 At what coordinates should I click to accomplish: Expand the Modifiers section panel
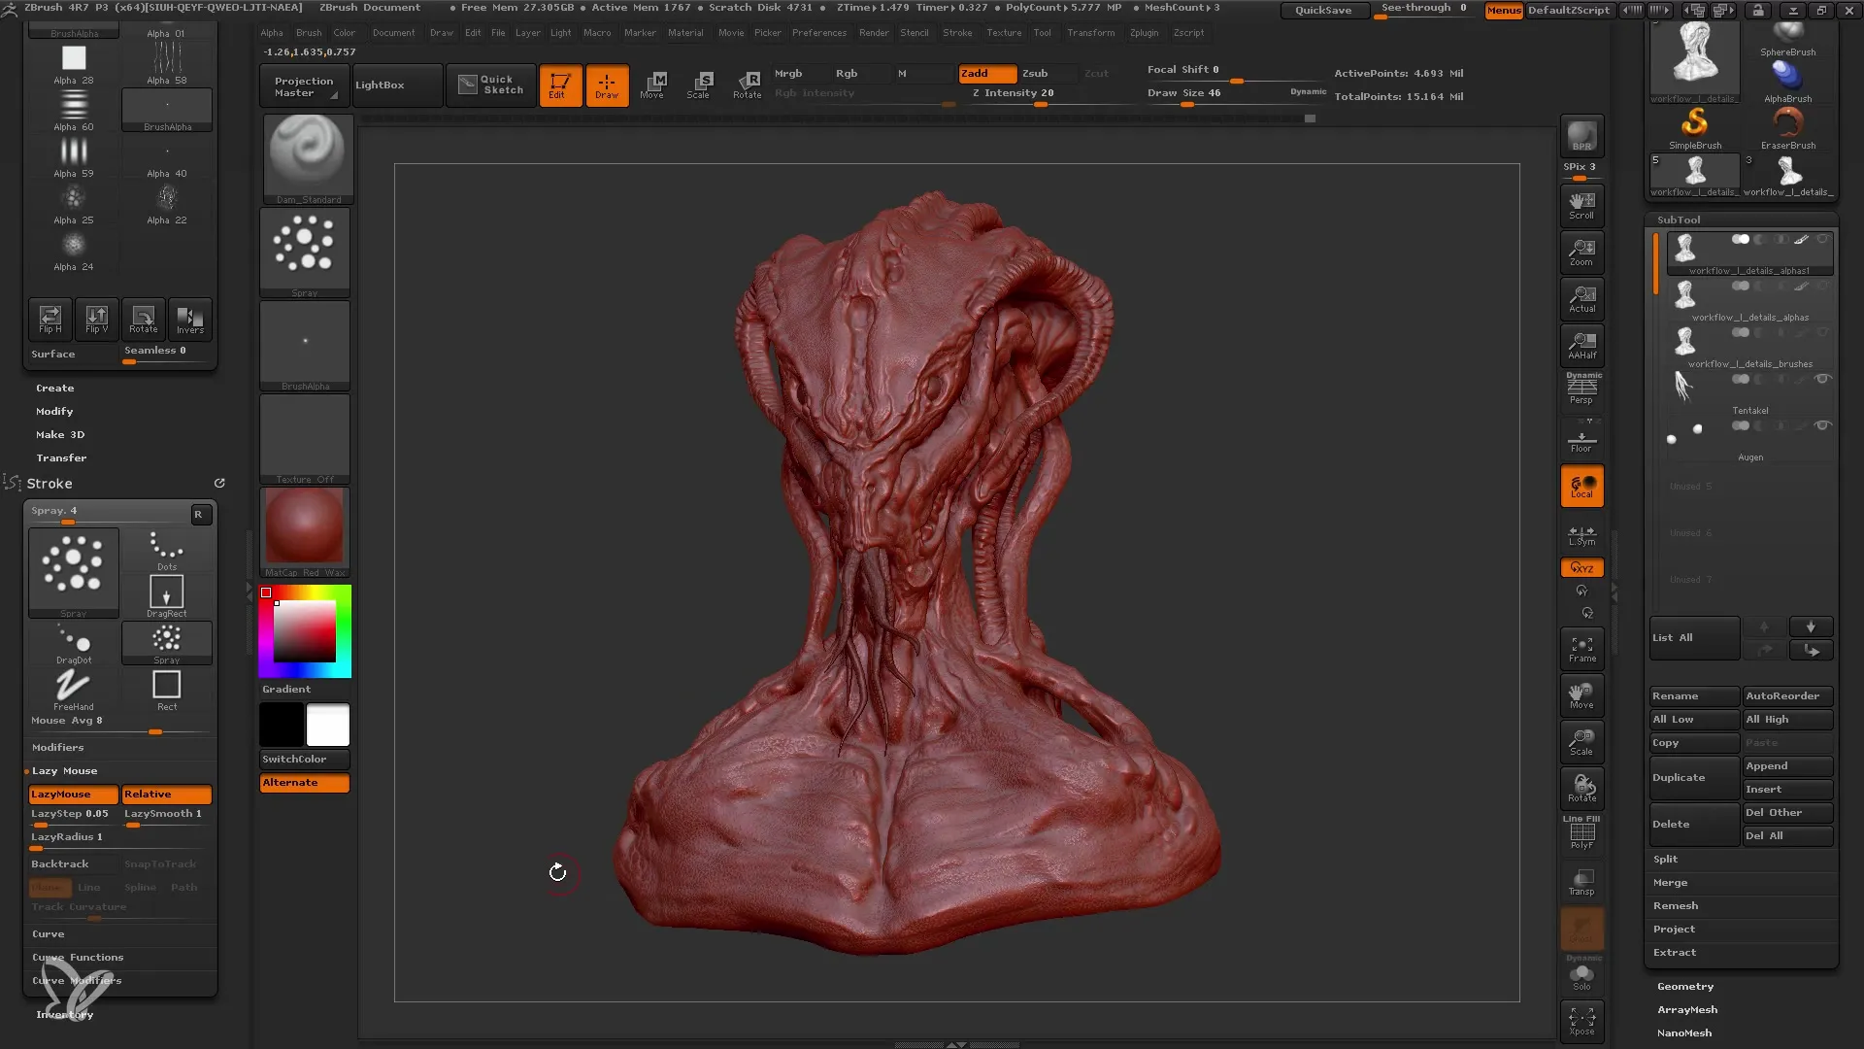(57, 747)
